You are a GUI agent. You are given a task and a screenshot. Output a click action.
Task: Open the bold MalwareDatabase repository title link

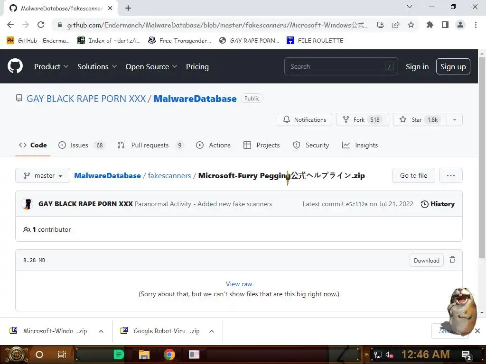195,99
